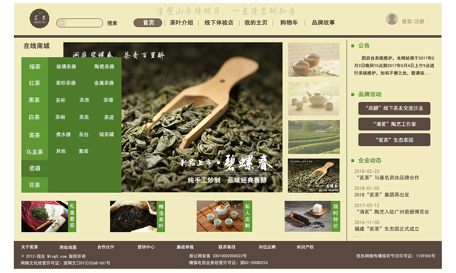456x273 pixels.
Task: Open news 2018“茗茶”集团再出发
Action: coord(382,195)
